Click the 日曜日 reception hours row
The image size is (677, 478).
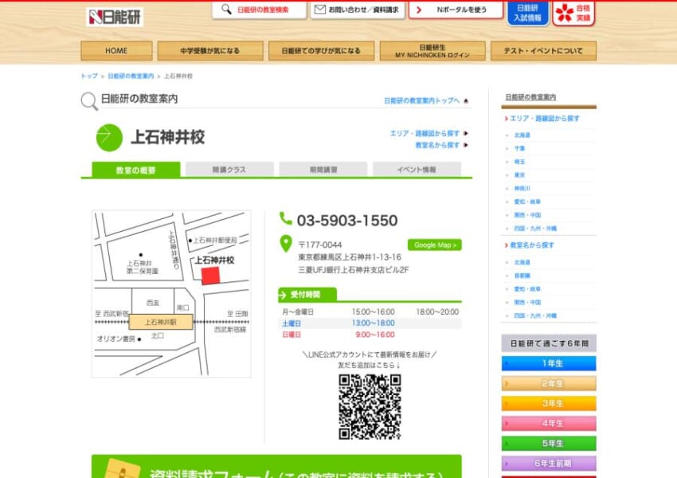[370, 335]
